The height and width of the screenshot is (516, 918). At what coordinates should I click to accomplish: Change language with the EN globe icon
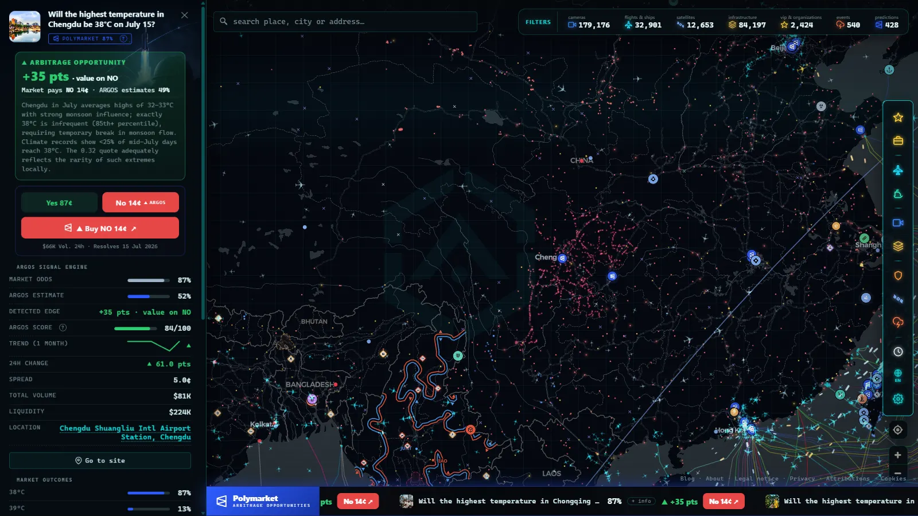pyautogui.click(x=898, y=376)
